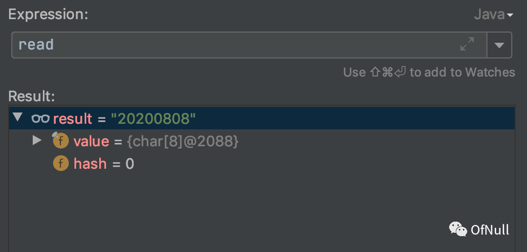Click the expand editor icon in expression field
527x252 pixels.
tap(467, 45)
